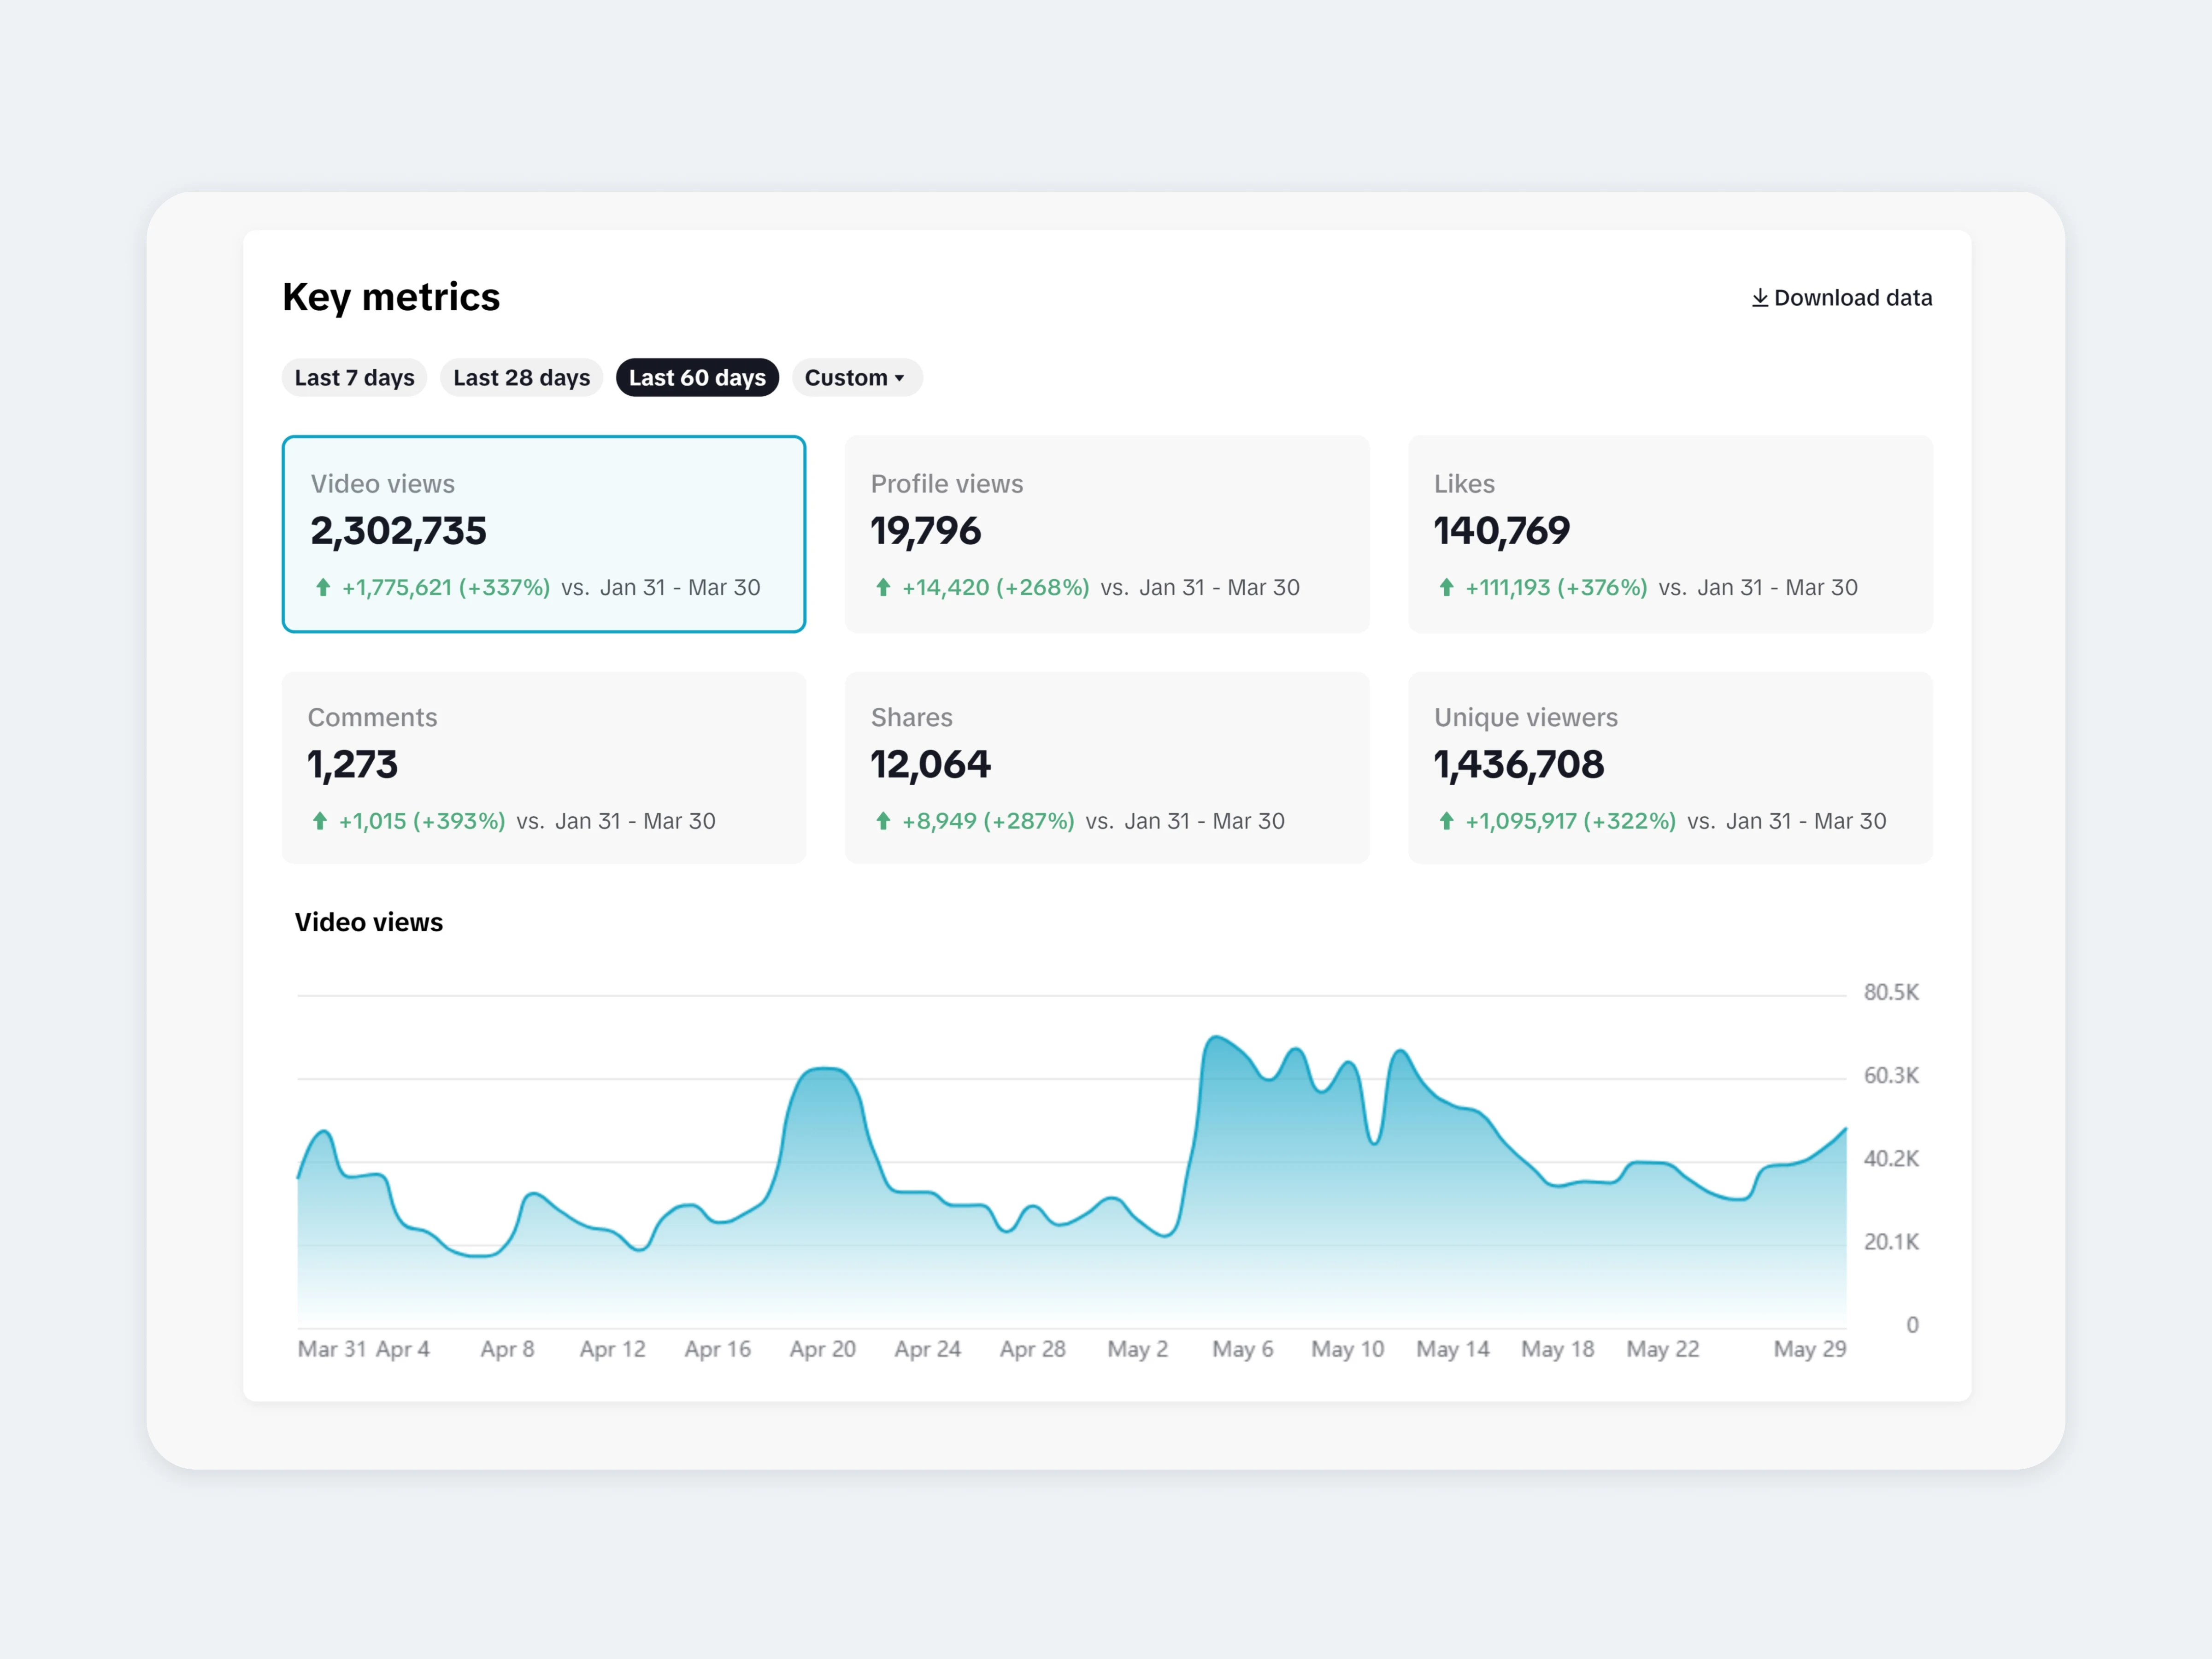Select the Profile views metric card
Viewport: 2212px width, 1659px height.
(1107, 534)
